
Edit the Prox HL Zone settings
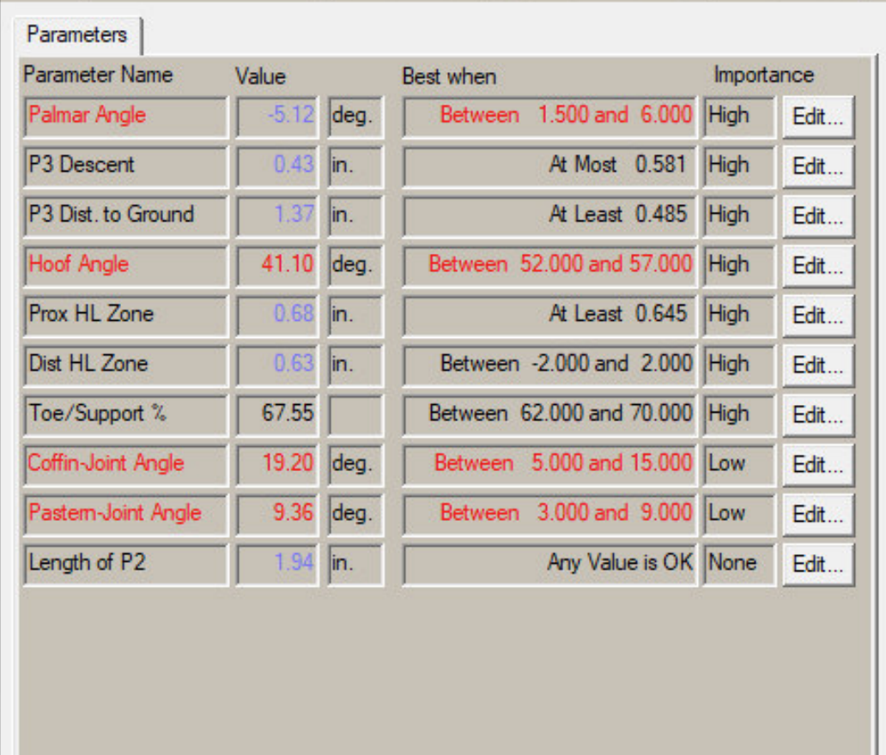click(x=817, y=316)
